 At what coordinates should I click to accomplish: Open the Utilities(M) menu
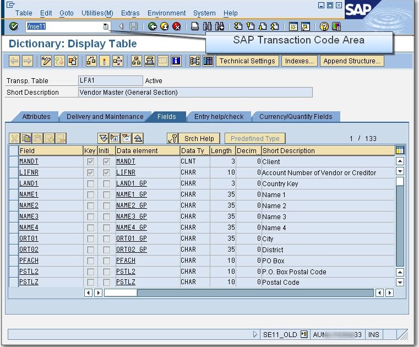97,13
